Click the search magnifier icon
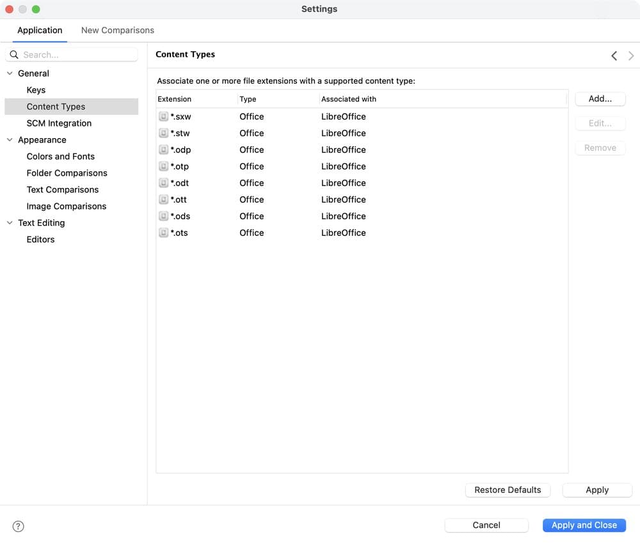This screenshot has height=546, width=640. click(x=14, y=54)
